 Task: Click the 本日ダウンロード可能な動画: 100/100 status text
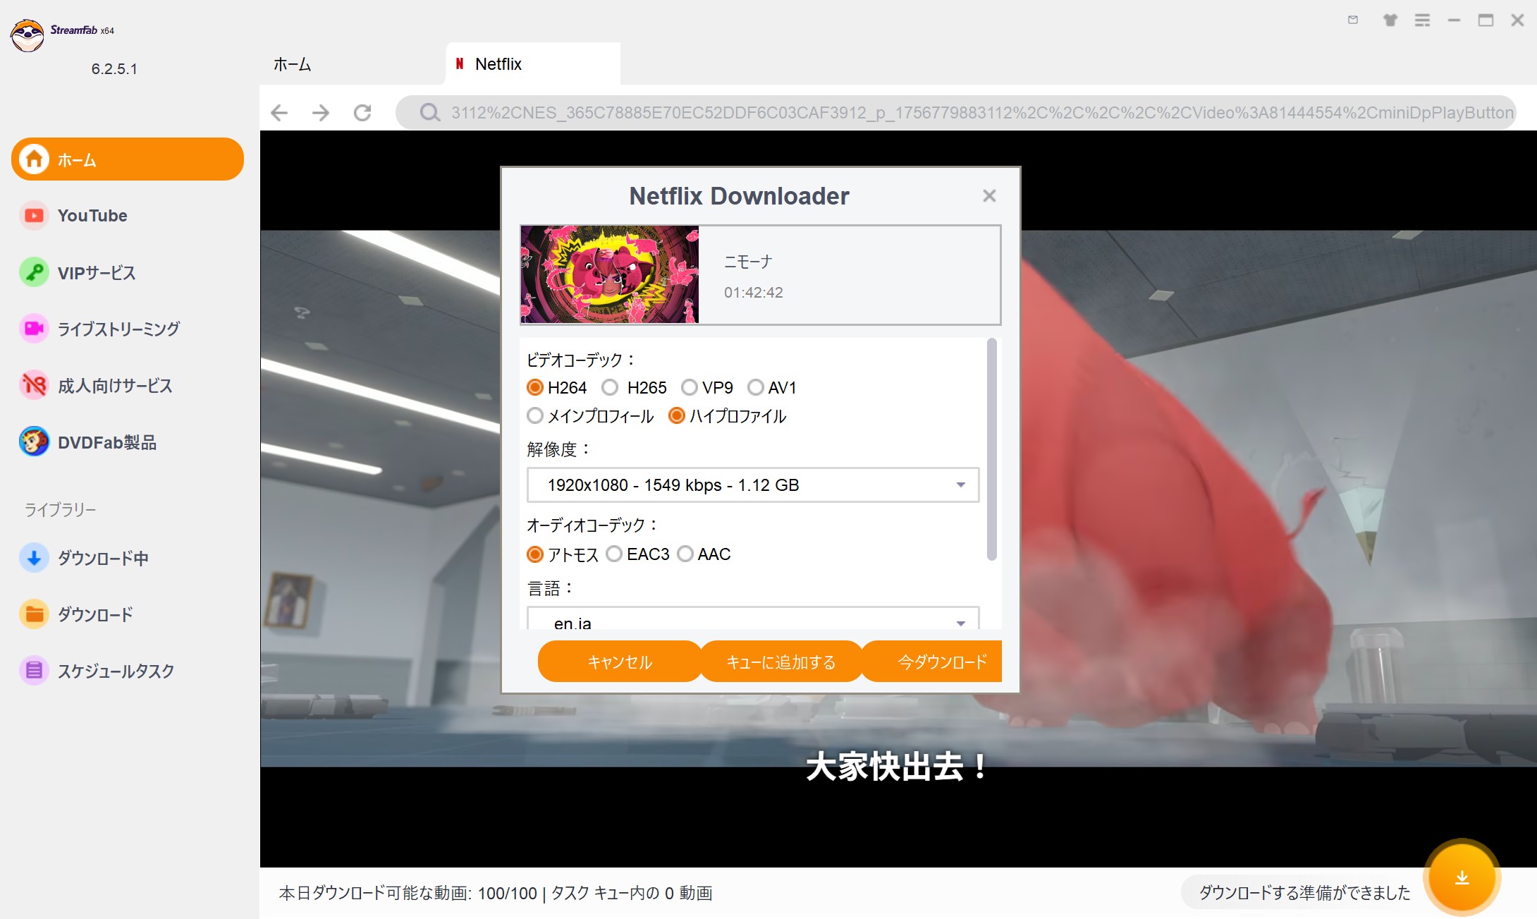408,894
